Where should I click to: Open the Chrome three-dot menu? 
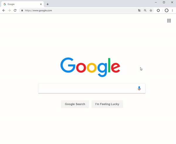click(x=172, y=10)
